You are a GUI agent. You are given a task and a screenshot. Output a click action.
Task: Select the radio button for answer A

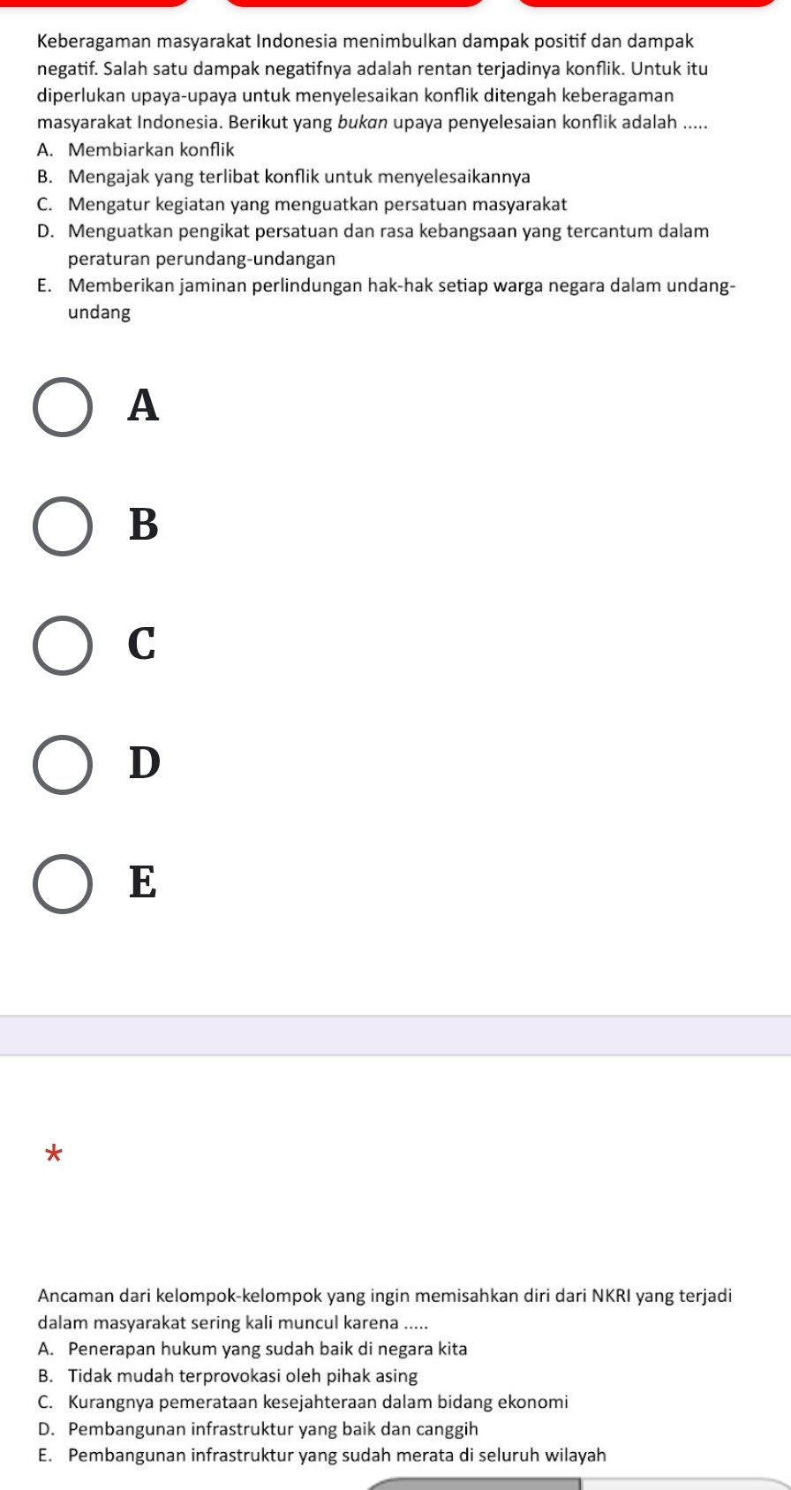tap(63, 407)
